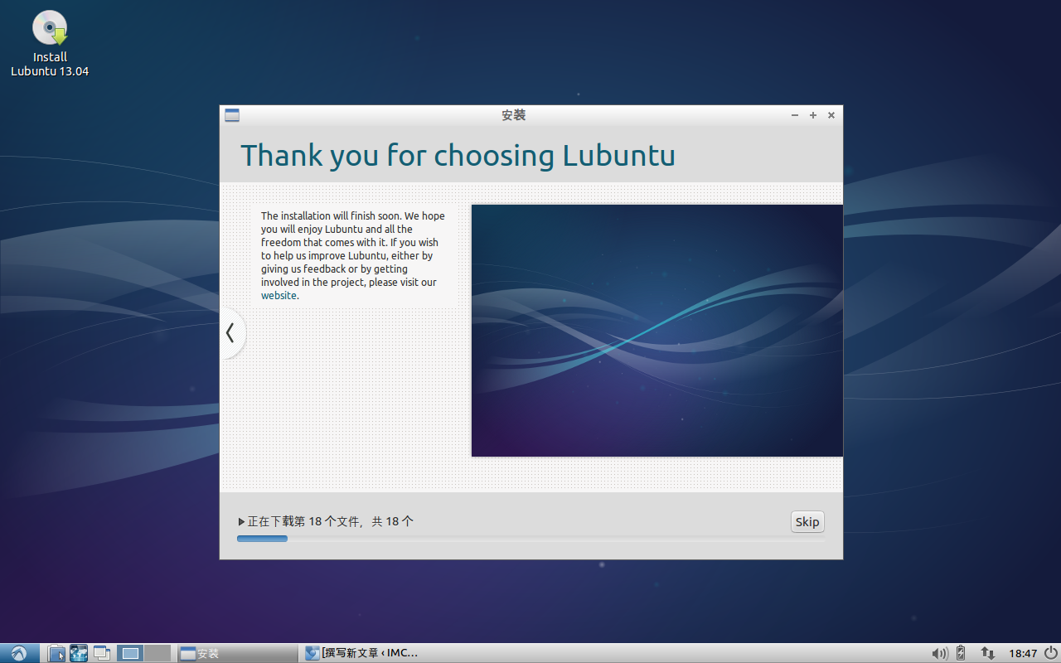
Task: Open the Lubuntu website link
Action: coord(279,296)
